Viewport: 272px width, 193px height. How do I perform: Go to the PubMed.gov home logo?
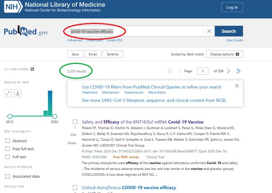[x=26, y=31]
